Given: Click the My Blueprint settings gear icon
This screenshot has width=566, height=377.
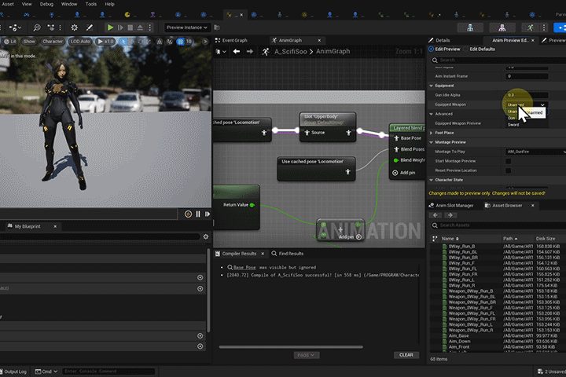Looking at the screenshot, I should (x=206, y=236).
